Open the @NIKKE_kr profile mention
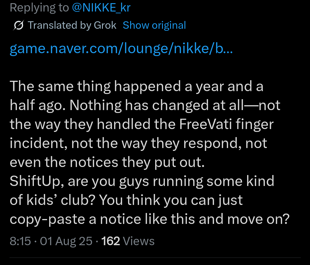This screenshot has height=265, width=310. (x=101, y=7)
